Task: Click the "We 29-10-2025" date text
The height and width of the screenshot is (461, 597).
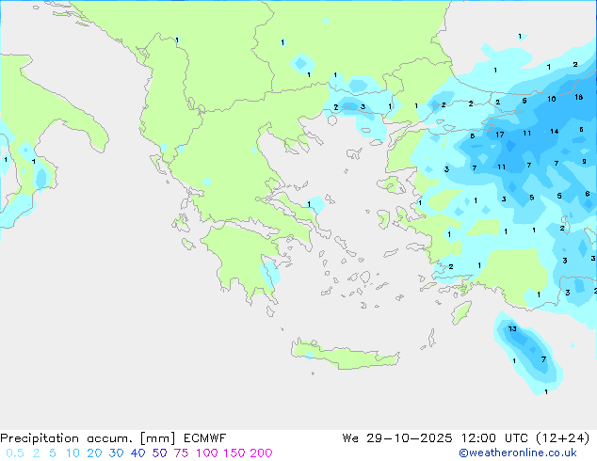Action: coord(397,438)
